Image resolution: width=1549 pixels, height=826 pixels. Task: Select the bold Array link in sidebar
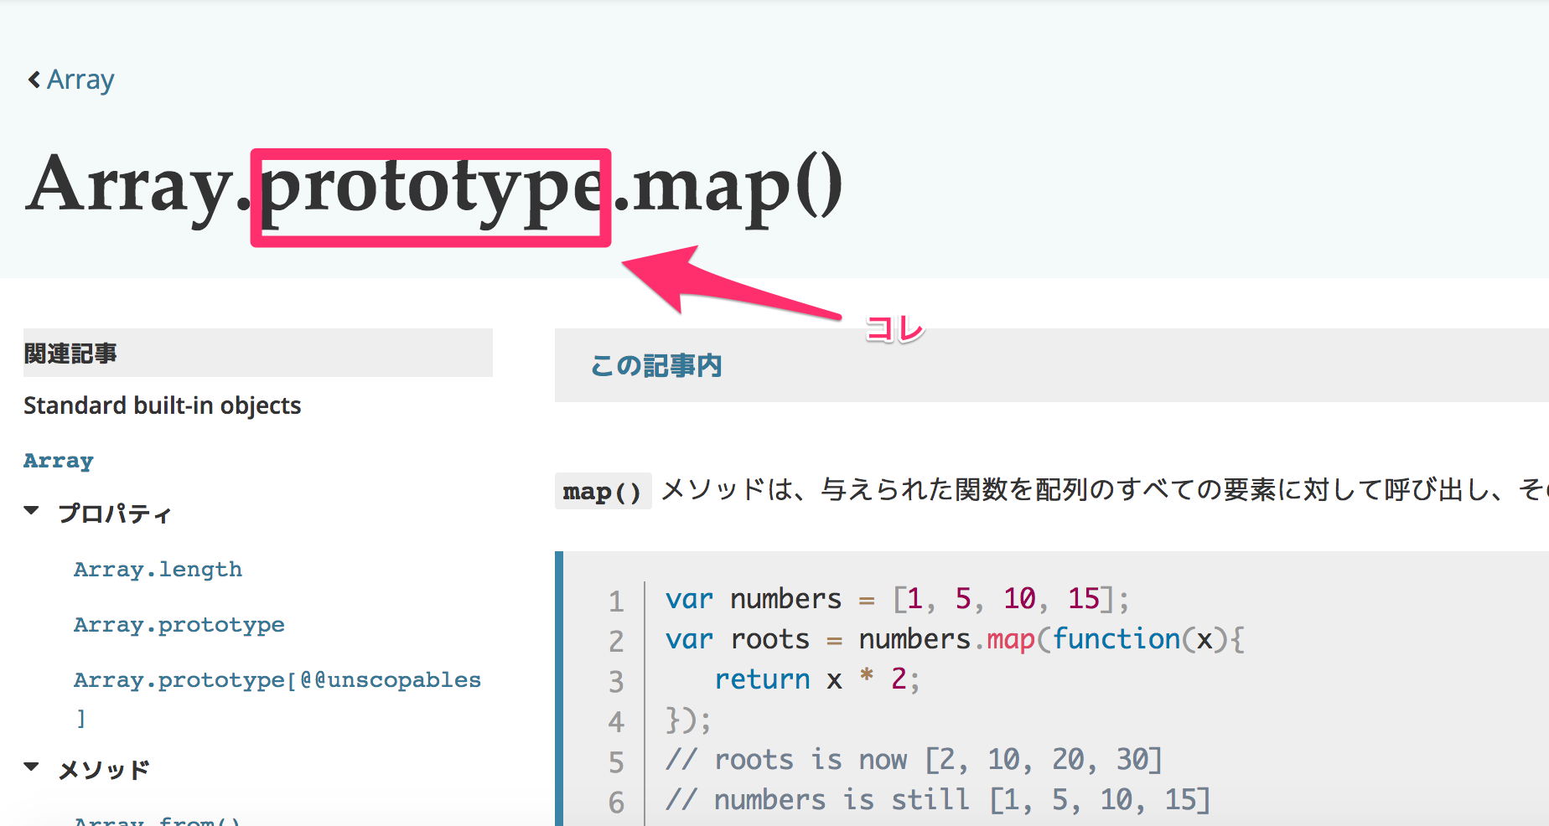(x=59, y=461)
